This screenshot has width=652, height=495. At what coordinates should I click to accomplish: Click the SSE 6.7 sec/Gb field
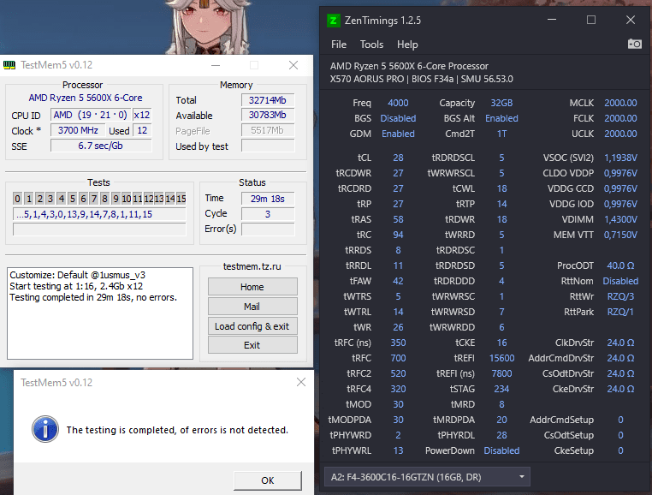pos(101,146)
